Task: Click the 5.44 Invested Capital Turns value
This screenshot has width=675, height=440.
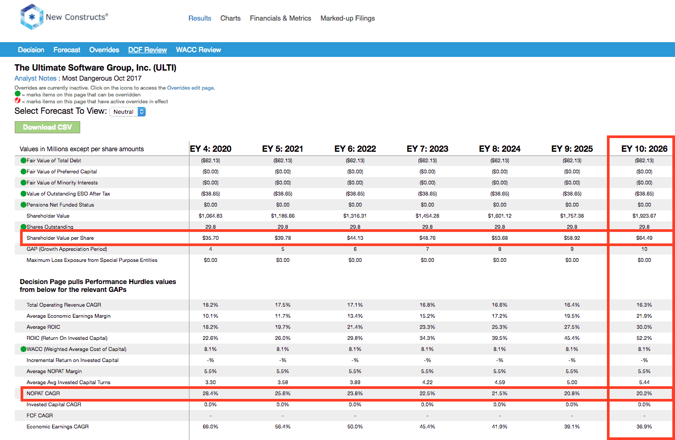Action: pos(644,382)
